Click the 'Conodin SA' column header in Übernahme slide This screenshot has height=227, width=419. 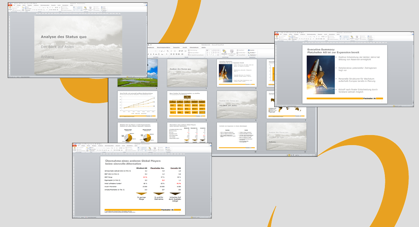pos(176,168)
